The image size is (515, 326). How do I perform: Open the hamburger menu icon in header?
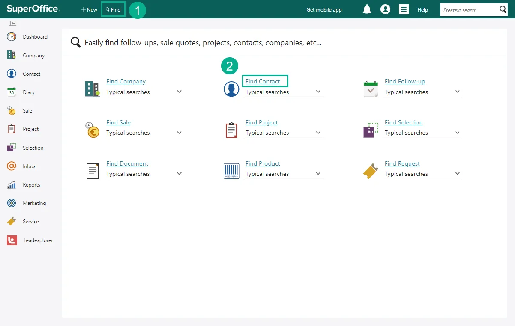coord(404,9)
